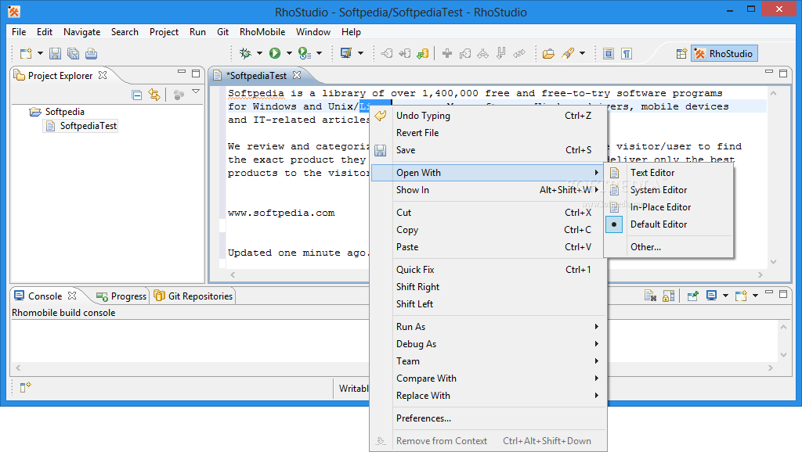Image resolution: width=802 pixels, height=452 pixels.
Task: Choose Paste from context menu
Action: [489, 247]
